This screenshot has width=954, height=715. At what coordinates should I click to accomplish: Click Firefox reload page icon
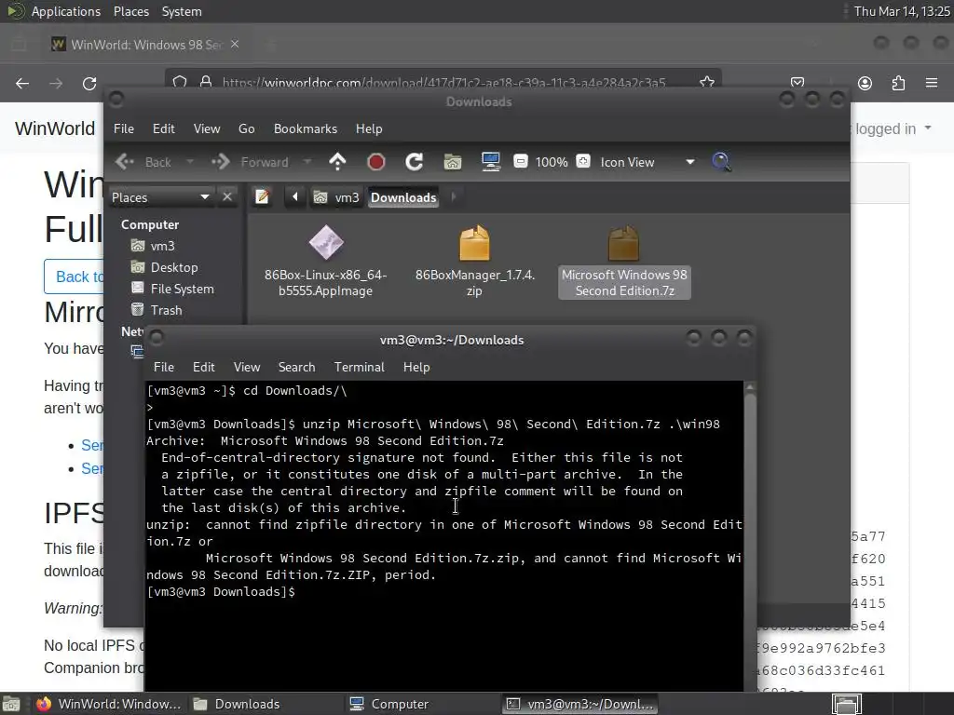coord(89,83)
